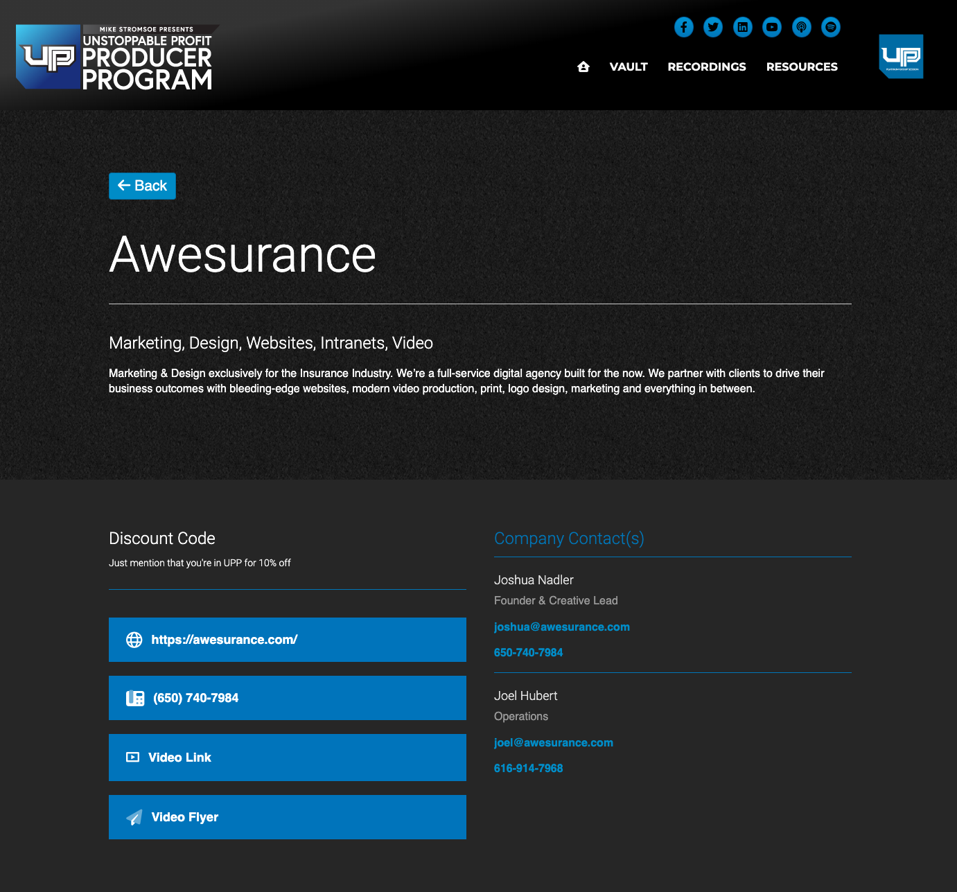Click the Awesurance page title

click(243, 254)
